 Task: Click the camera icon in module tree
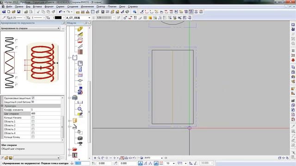[80, 138]
